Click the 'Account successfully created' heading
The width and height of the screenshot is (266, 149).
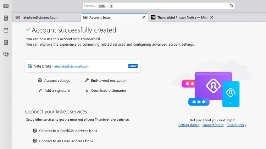[x=74, y=30]
